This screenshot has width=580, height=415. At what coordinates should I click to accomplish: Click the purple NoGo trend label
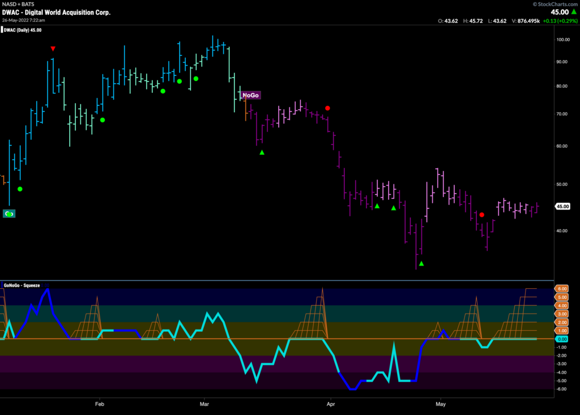pyautogui.click(x=250, y=95)
